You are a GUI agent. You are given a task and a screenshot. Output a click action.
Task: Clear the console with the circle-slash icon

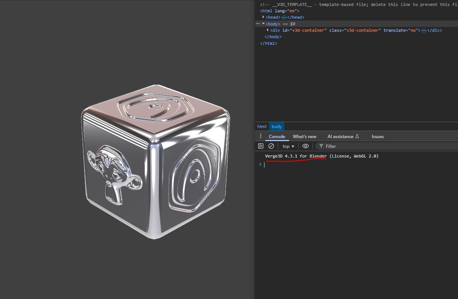pyautogui.click(x=271, y=146)
